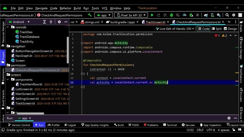
Task: Click the Make Project hammer icon
Action: click(90, 15)
